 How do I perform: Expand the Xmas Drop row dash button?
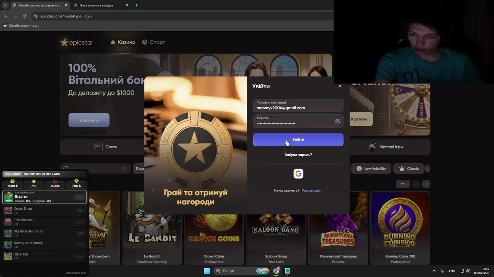pyautogui.click(x=80, y=210)
